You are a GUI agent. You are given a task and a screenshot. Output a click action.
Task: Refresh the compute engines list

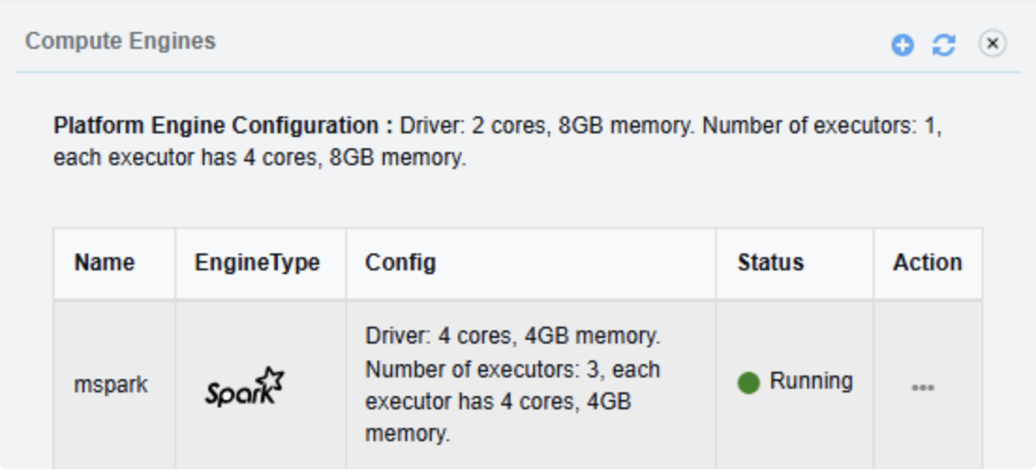[943, 45]
